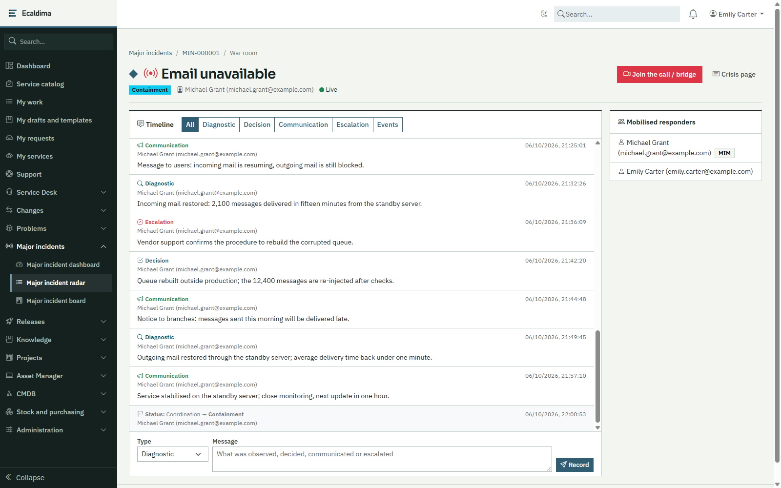Join the call / bridge
This screenshot has height=488, width=781.
659,74
